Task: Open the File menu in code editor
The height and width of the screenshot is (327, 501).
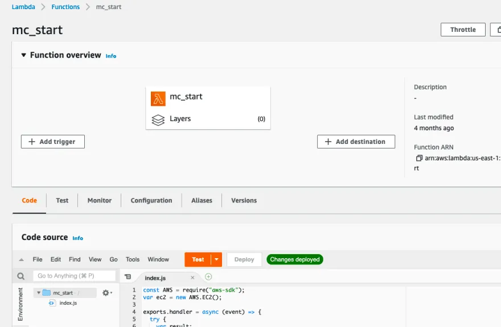Action: (38, 259)
